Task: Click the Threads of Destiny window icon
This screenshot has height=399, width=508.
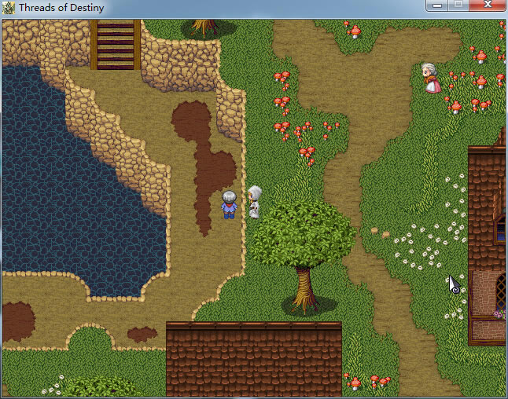Action: [9, 8]
